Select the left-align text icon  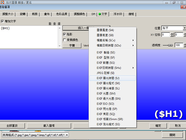point(50,24)
